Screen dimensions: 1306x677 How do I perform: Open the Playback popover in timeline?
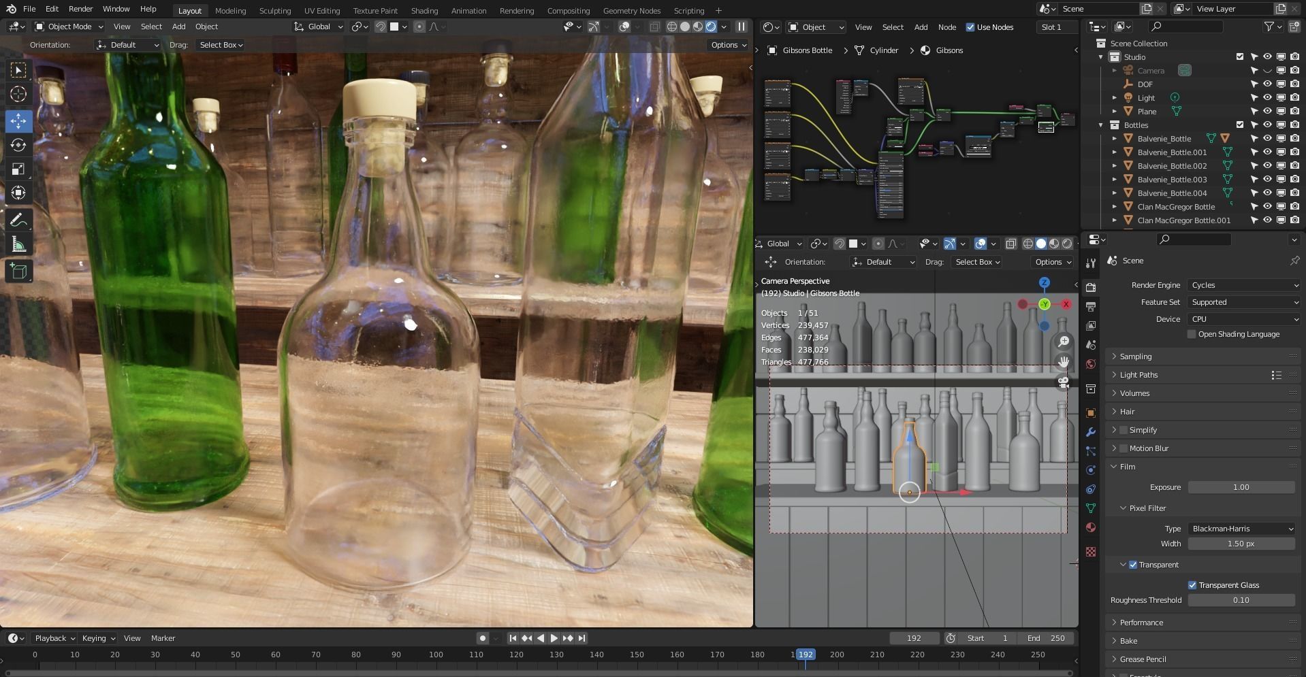54,638
